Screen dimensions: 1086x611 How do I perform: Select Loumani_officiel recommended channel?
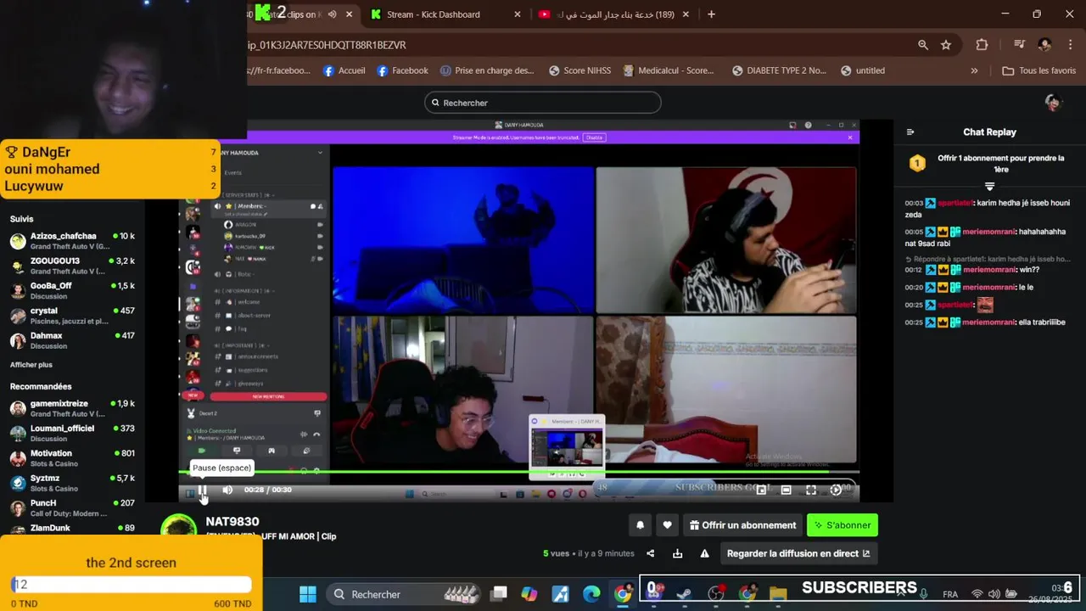[x=72, y=433]
